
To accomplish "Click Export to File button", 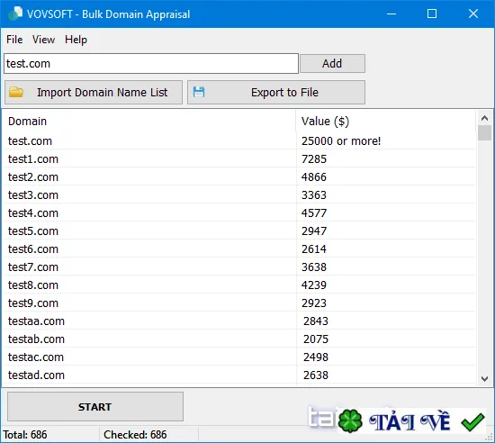I will [x=276, y=92].
